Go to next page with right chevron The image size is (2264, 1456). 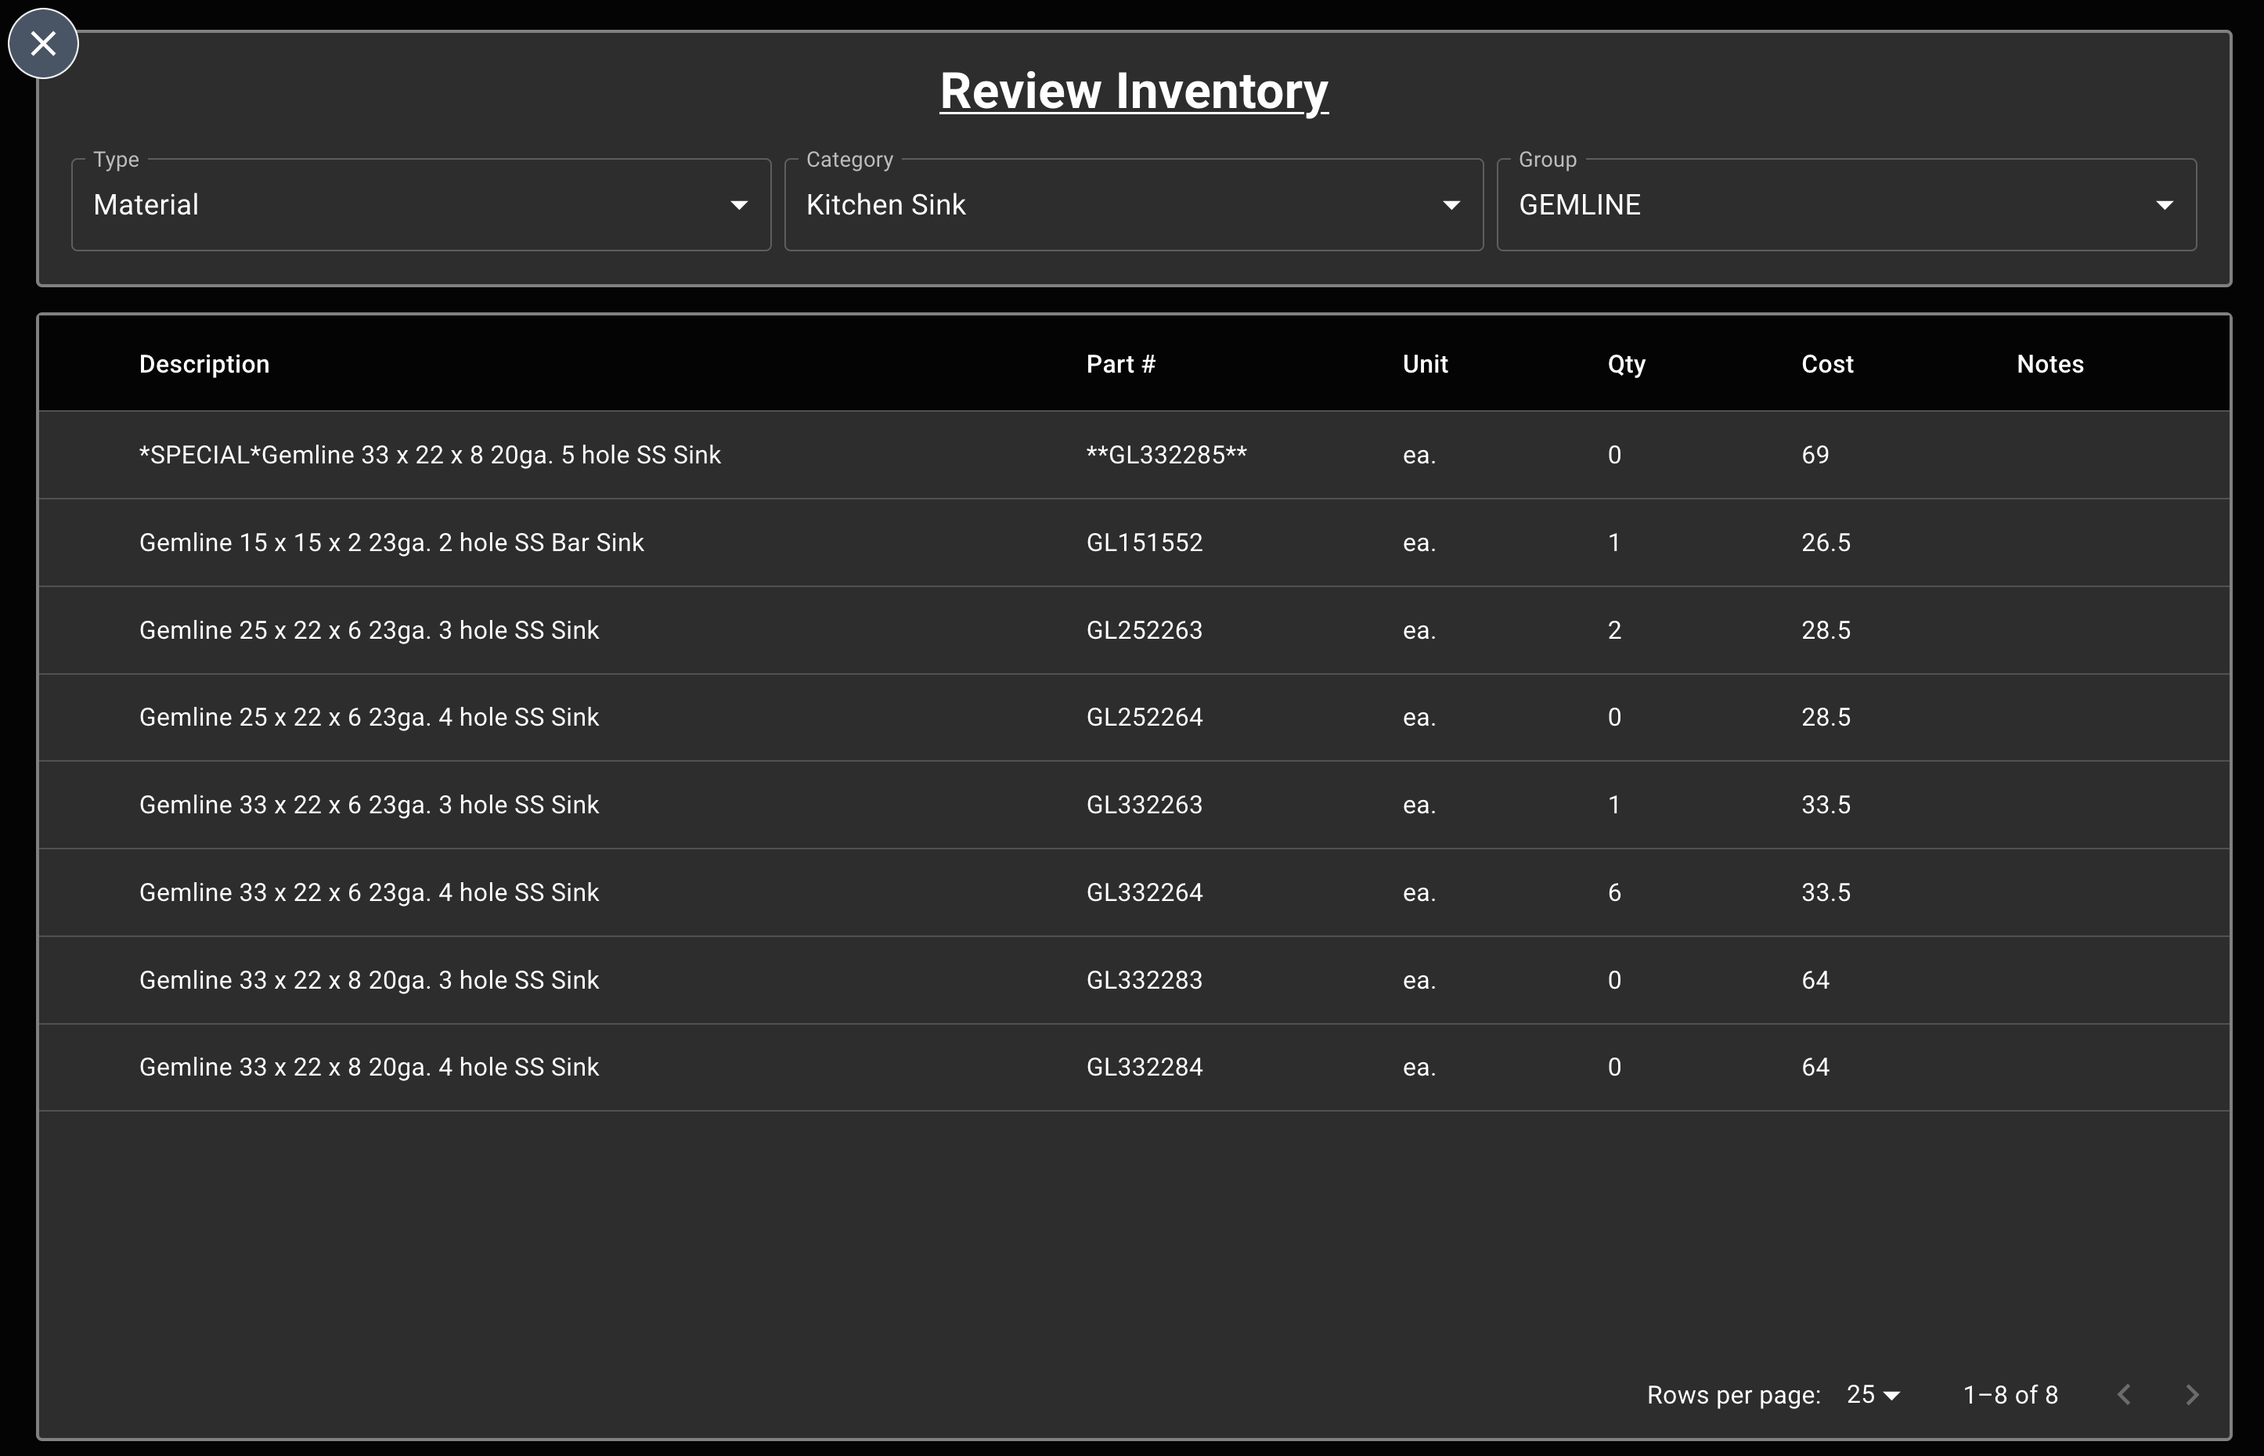point(2191,1394)
